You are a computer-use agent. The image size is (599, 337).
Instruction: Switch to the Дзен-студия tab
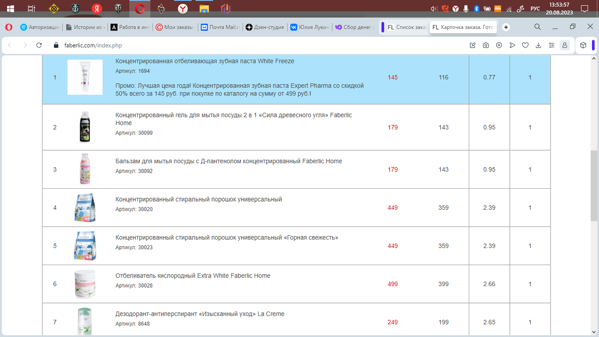pyautogui.click(x=265, y=27)
